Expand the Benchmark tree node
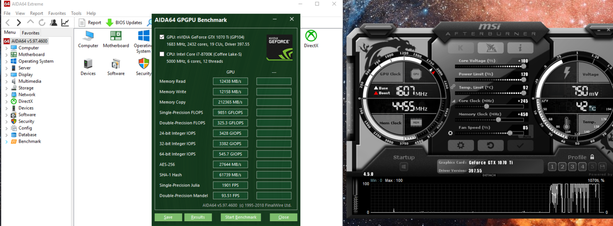The image size is (613, 226). (x=7, y=142)
